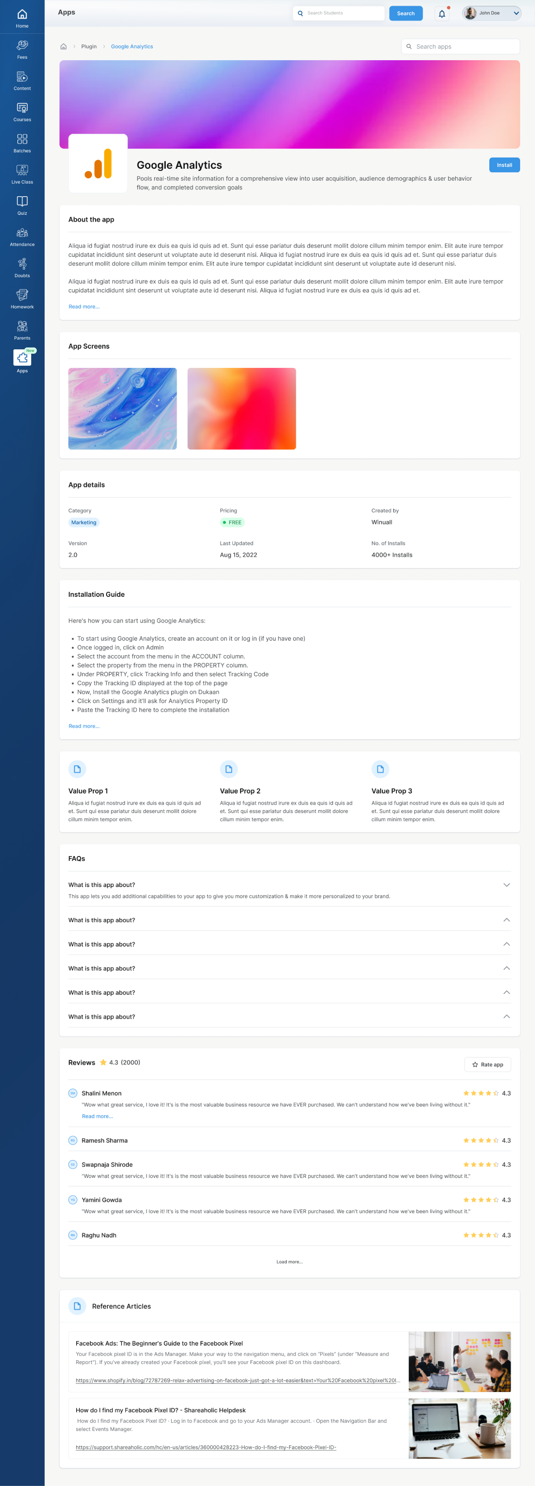Click the FREE pricing badge
The height and width of the screenshot is (1486, 535).
point(232,522)
